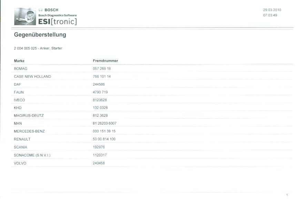Viewport: 302px width, 214px height.
Task: Click the time 07:03:49
Action: pos(270,15)
